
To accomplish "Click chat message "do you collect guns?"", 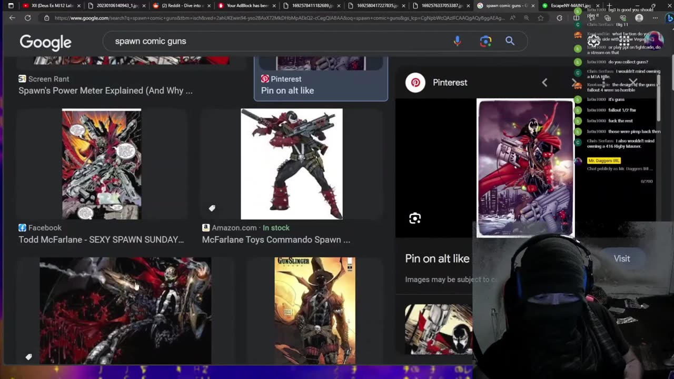I will tap(628, 62).
